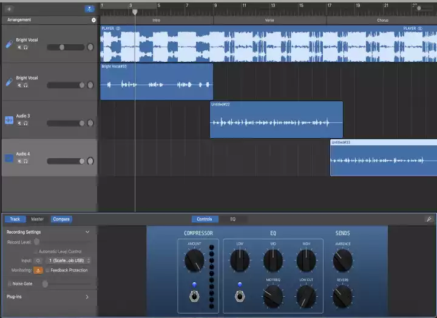The width and height of the screenshot is (437, 318).
Task: Open the Input source dropdown
Action: tap(70, 260)
